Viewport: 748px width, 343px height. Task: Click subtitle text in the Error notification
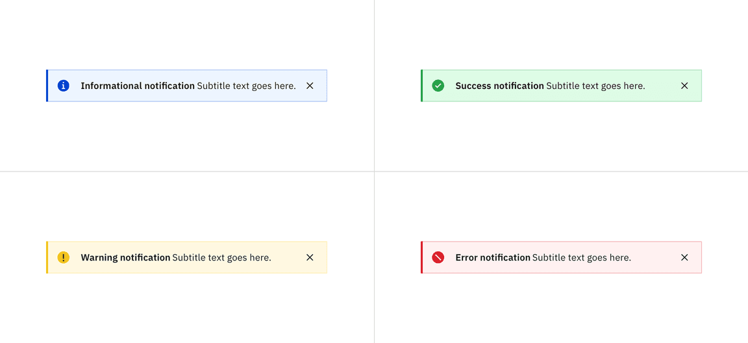[581, 257]
